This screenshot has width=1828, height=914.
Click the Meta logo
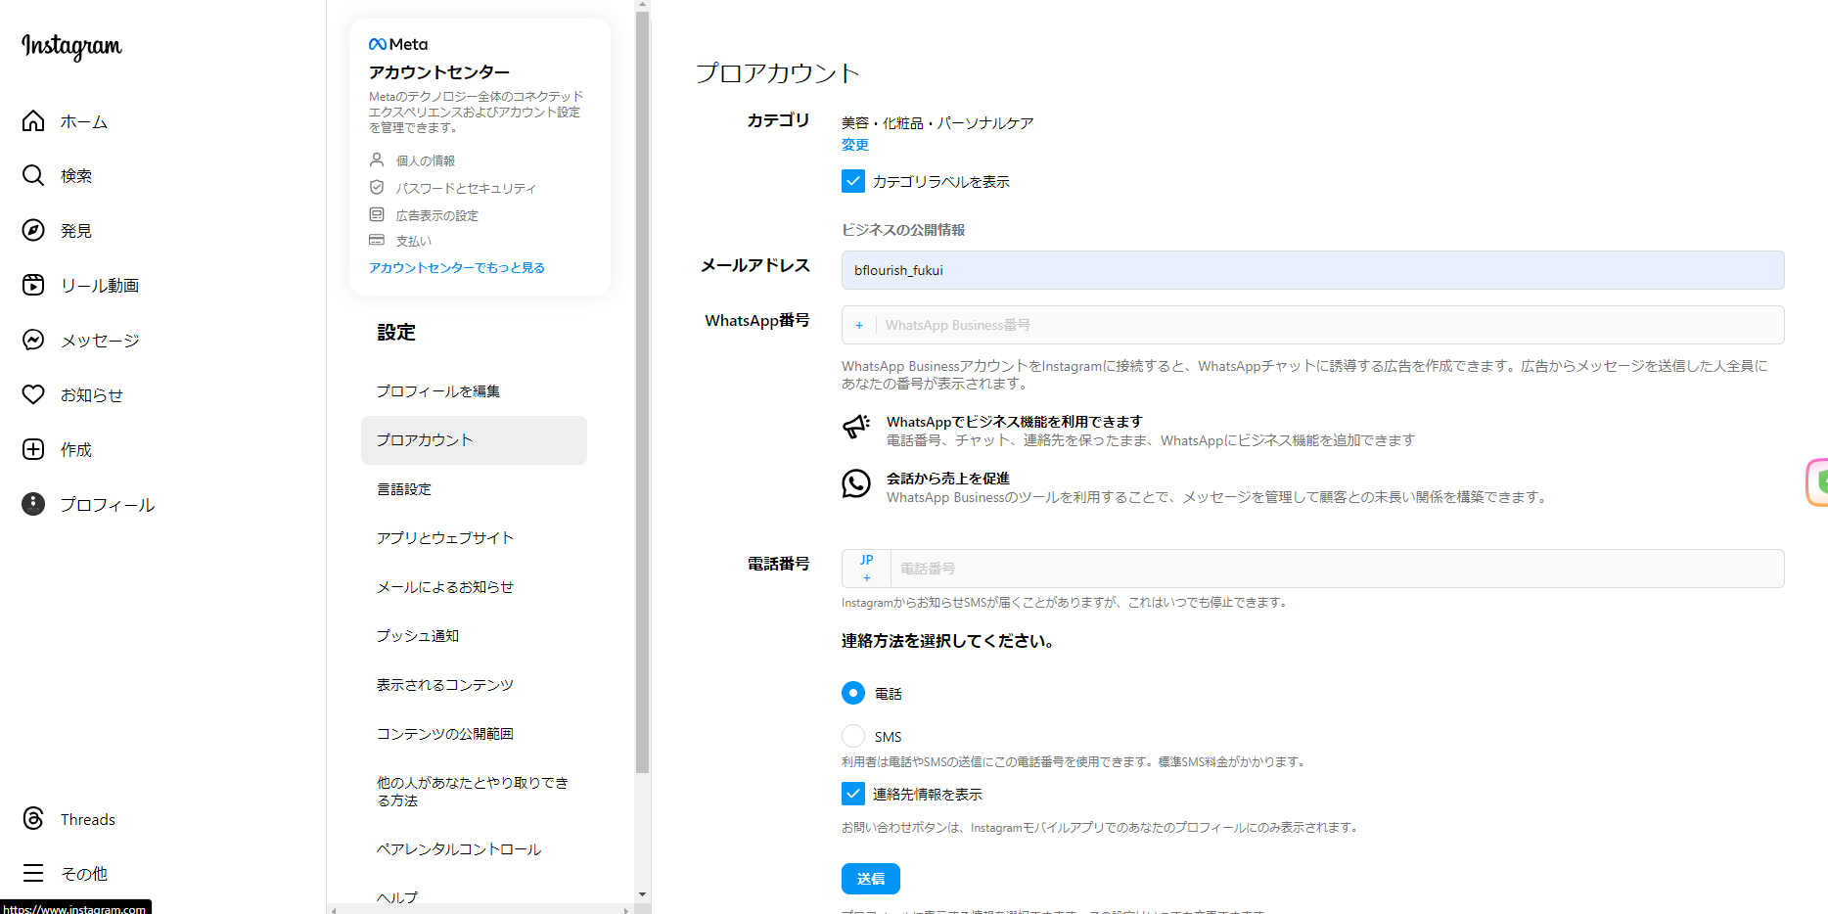[398, 44]
